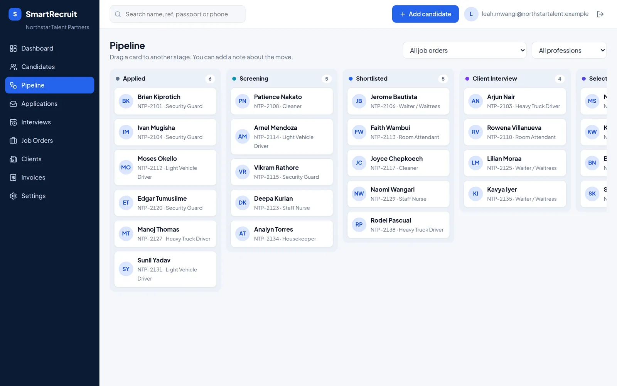Screen dimensions: 617x386
Task: Navigate to Invoices page
Action: (50, 178)
